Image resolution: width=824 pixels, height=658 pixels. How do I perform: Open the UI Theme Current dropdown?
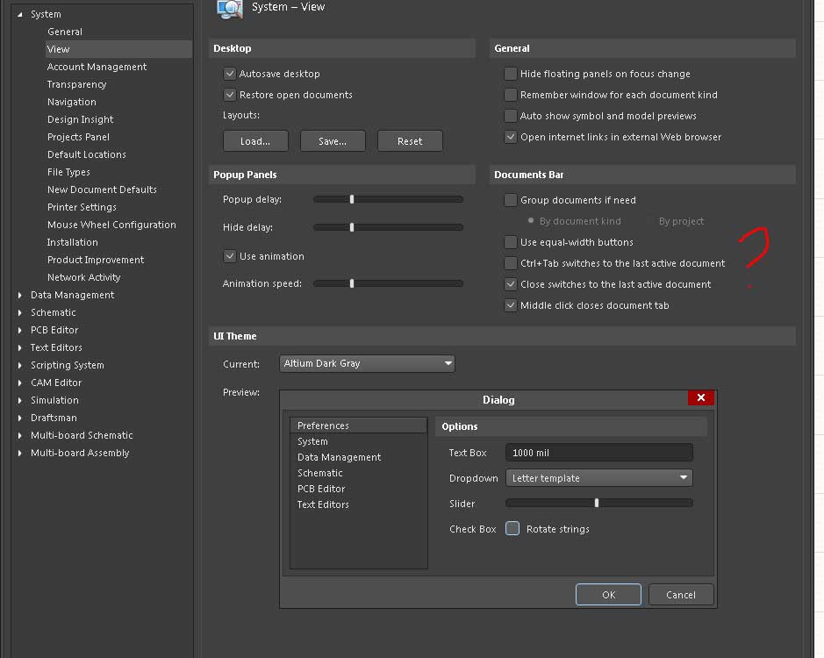(x=367, y=363)
